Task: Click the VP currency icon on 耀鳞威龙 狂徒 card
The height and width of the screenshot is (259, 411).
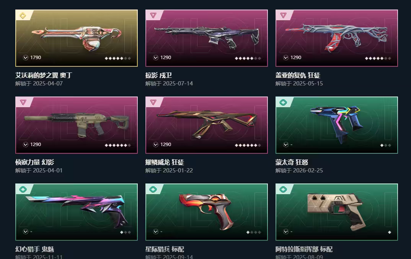Action: tap(156, 145)
